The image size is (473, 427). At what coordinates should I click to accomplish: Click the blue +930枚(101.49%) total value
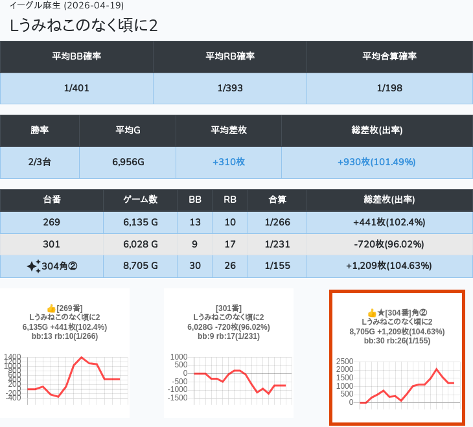[x=376, y=162]
